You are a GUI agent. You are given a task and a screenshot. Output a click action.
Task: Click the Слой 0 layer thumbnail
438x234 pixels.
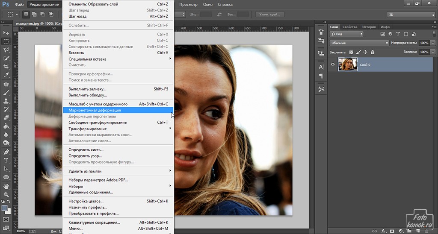point(348,64)
